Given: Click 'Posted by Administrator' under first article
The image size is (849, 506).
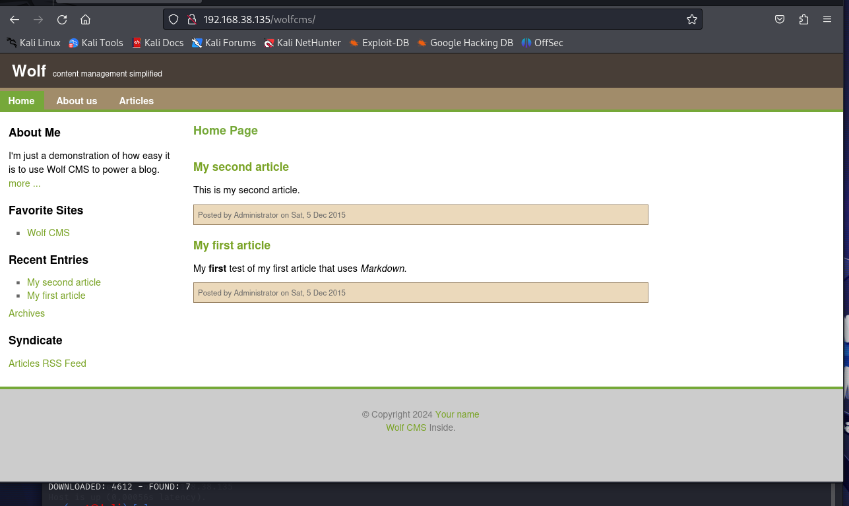Looking at the screenshot, I should click(238, 293).
